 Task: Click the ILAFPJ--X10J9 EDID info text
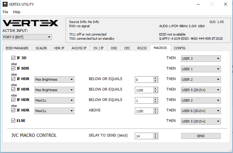[x=191, y=39]
